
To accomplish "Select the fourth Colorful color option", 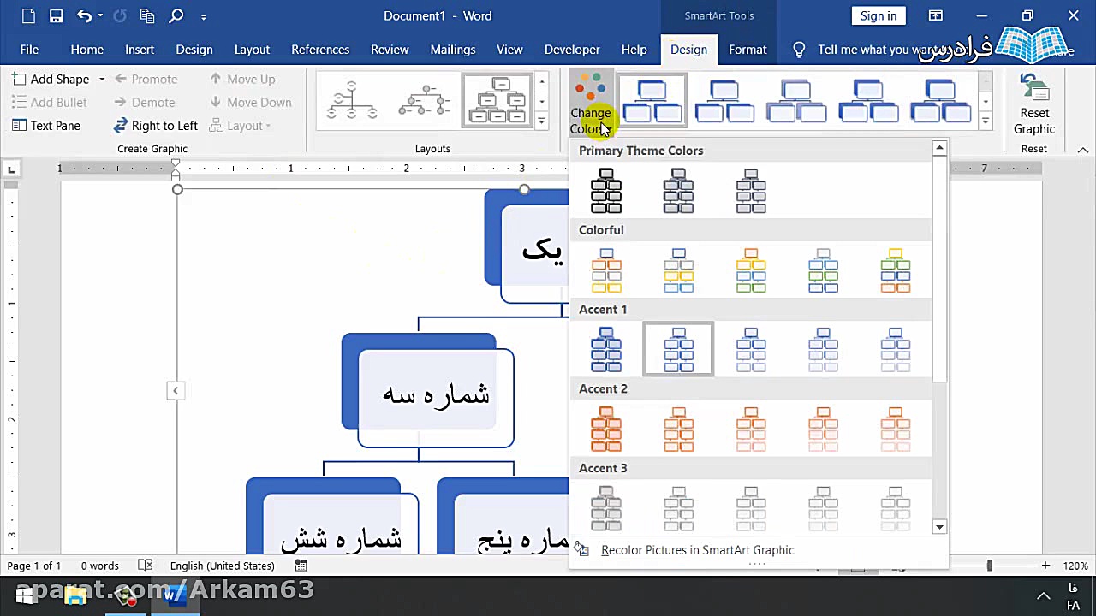I will (x=823, y=270).
